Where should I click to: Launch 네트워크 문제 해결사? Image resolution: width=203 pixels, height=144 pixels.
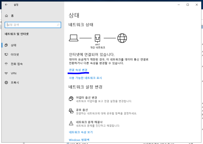click(95, 124)
